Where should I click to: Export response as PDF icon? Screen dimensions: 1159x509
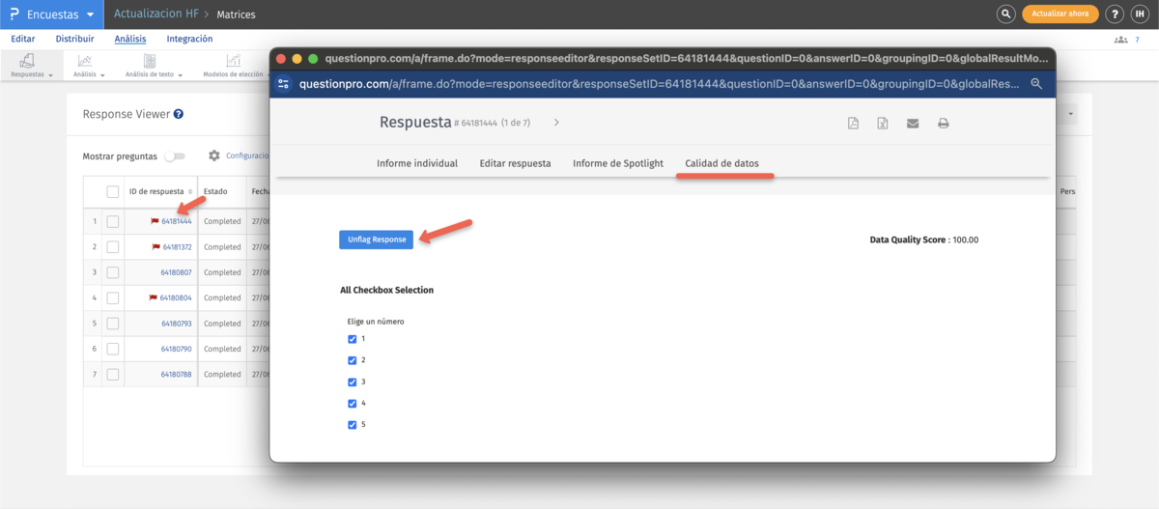pos(853,123)
